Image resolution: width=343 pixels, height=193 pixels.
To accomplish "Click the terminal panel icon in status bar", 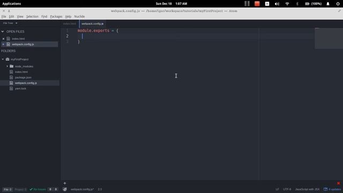I will (x=65, y=189).
